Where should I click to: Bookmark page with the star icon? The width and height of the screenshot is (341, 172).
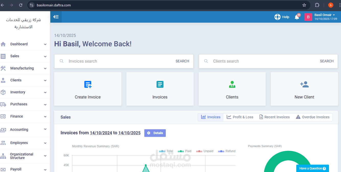[x=304, y=5]
